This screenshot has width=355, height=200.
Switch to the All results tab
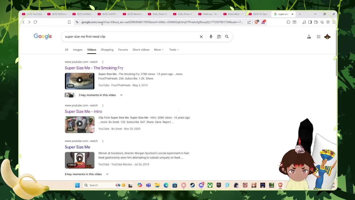tap(67, 50)
